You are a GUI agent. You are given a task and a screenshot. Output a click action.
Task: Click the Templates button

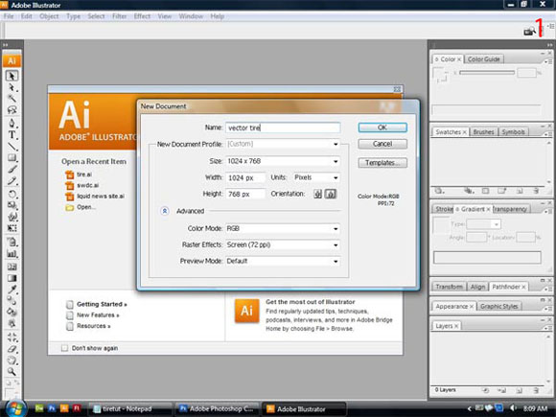tap(382, 163)
